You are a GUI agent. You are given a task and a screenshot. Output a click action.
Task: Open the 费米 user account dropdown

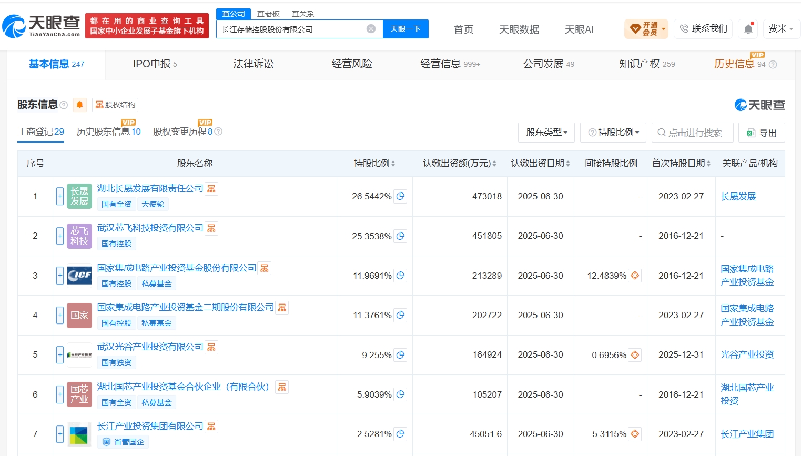coord(781,29)
